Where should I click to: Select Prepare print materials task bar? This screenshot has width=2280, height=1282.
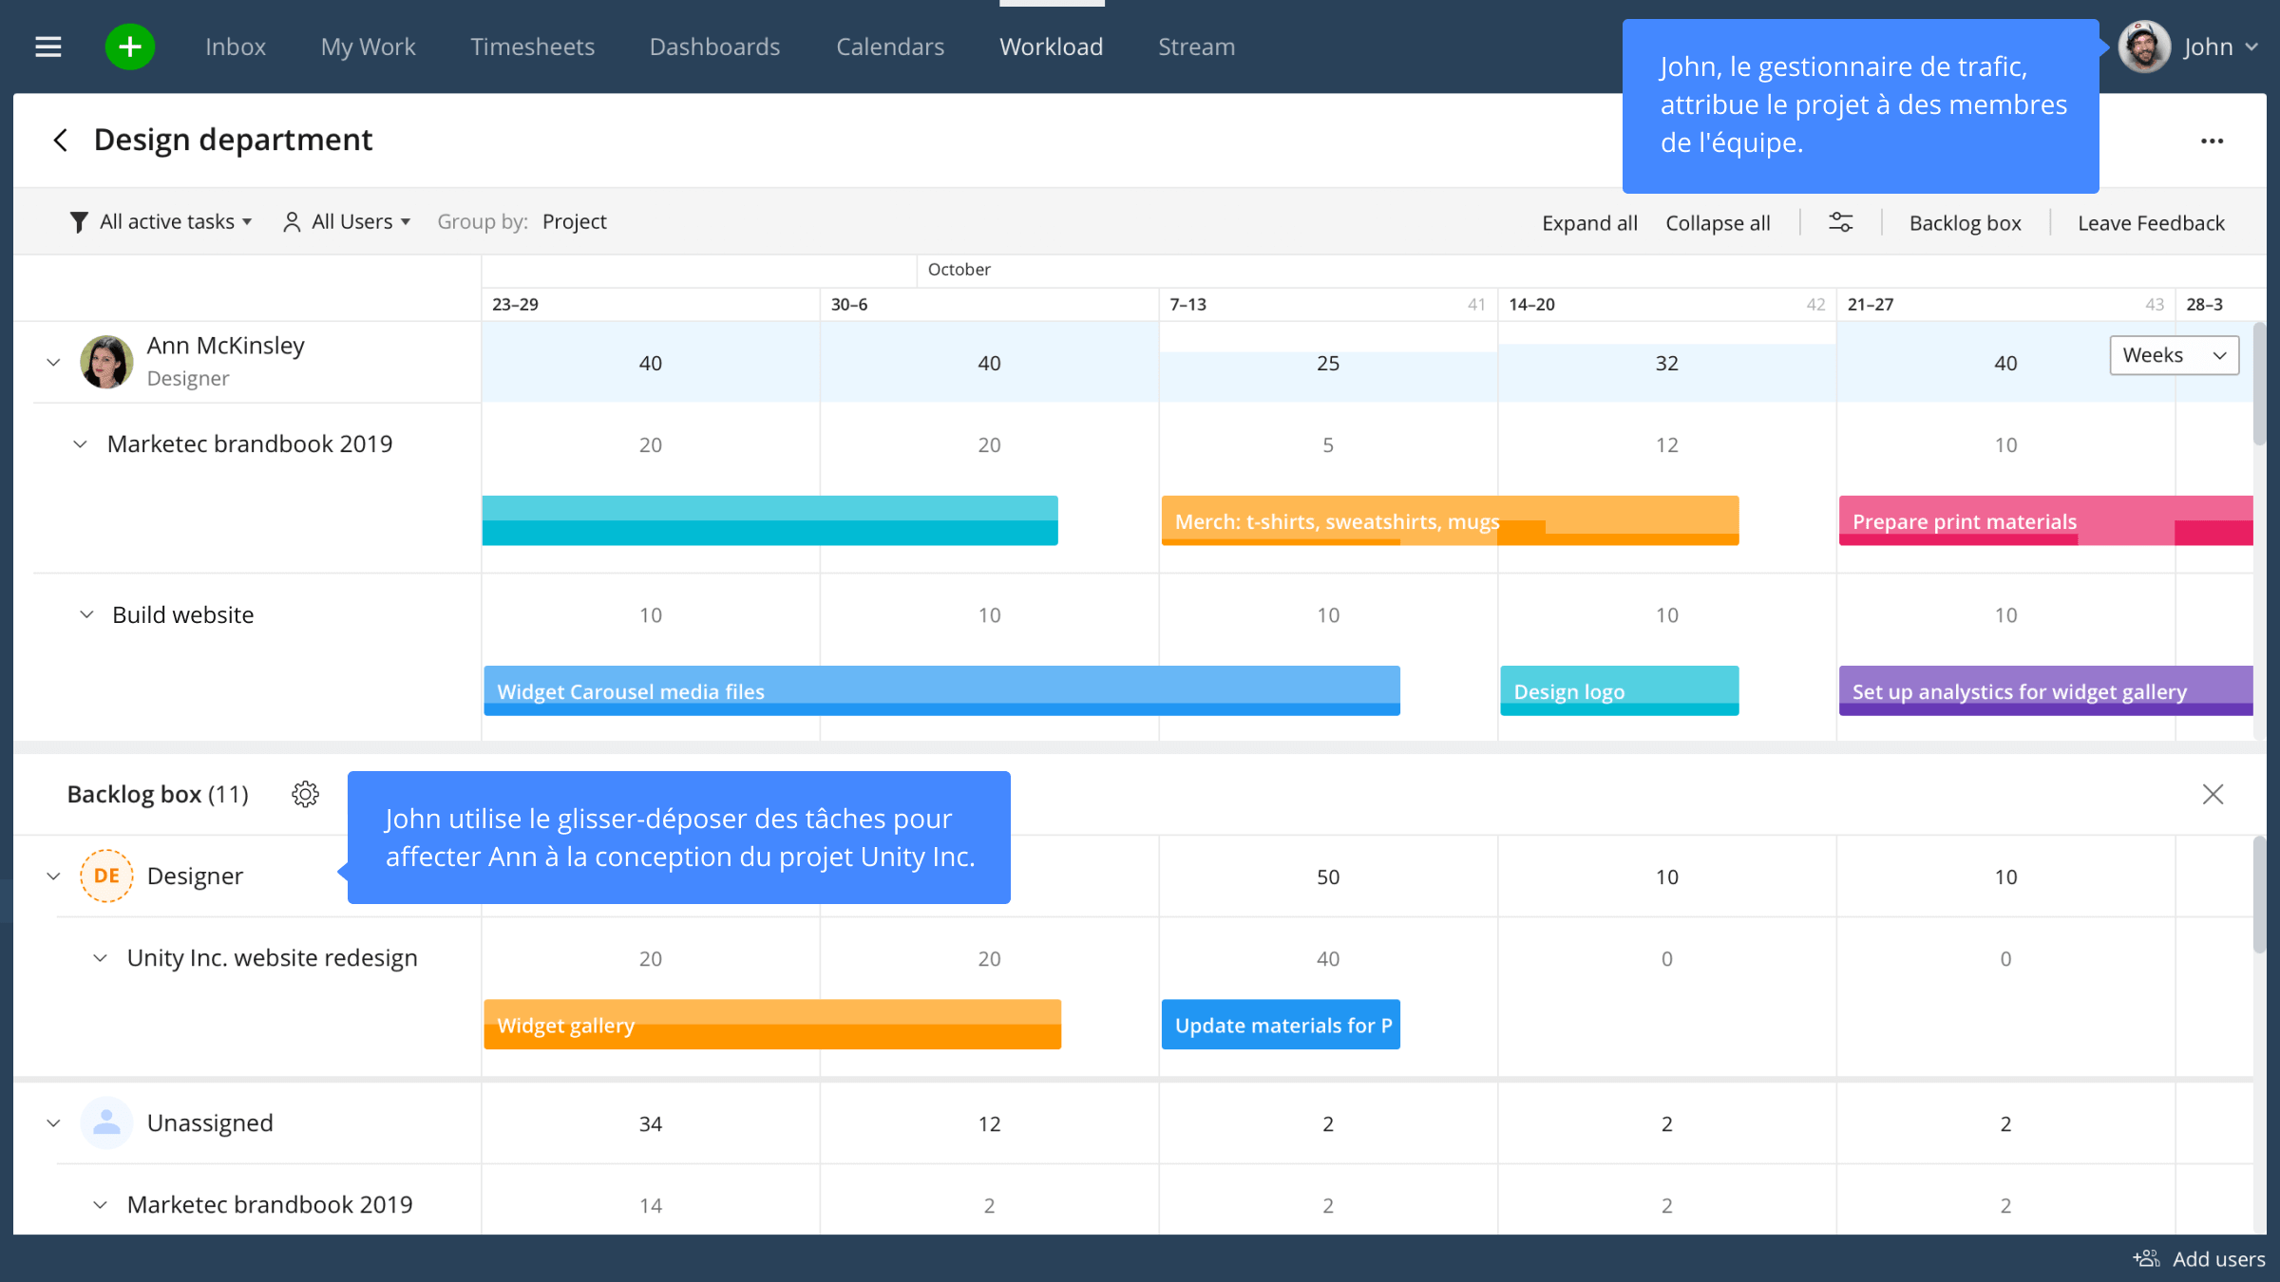tap(2045, 520)
